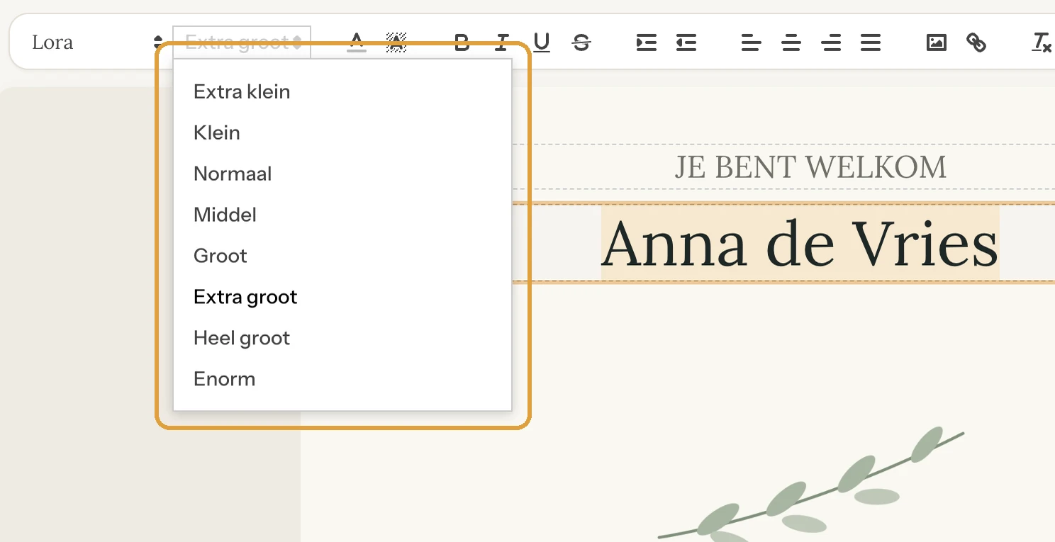
Task: Center align the text
Action: point(791,43)
